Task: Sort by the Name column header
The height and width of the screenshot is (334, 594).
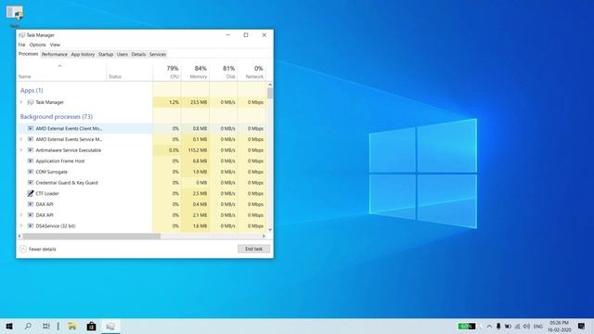Action: 62,71
